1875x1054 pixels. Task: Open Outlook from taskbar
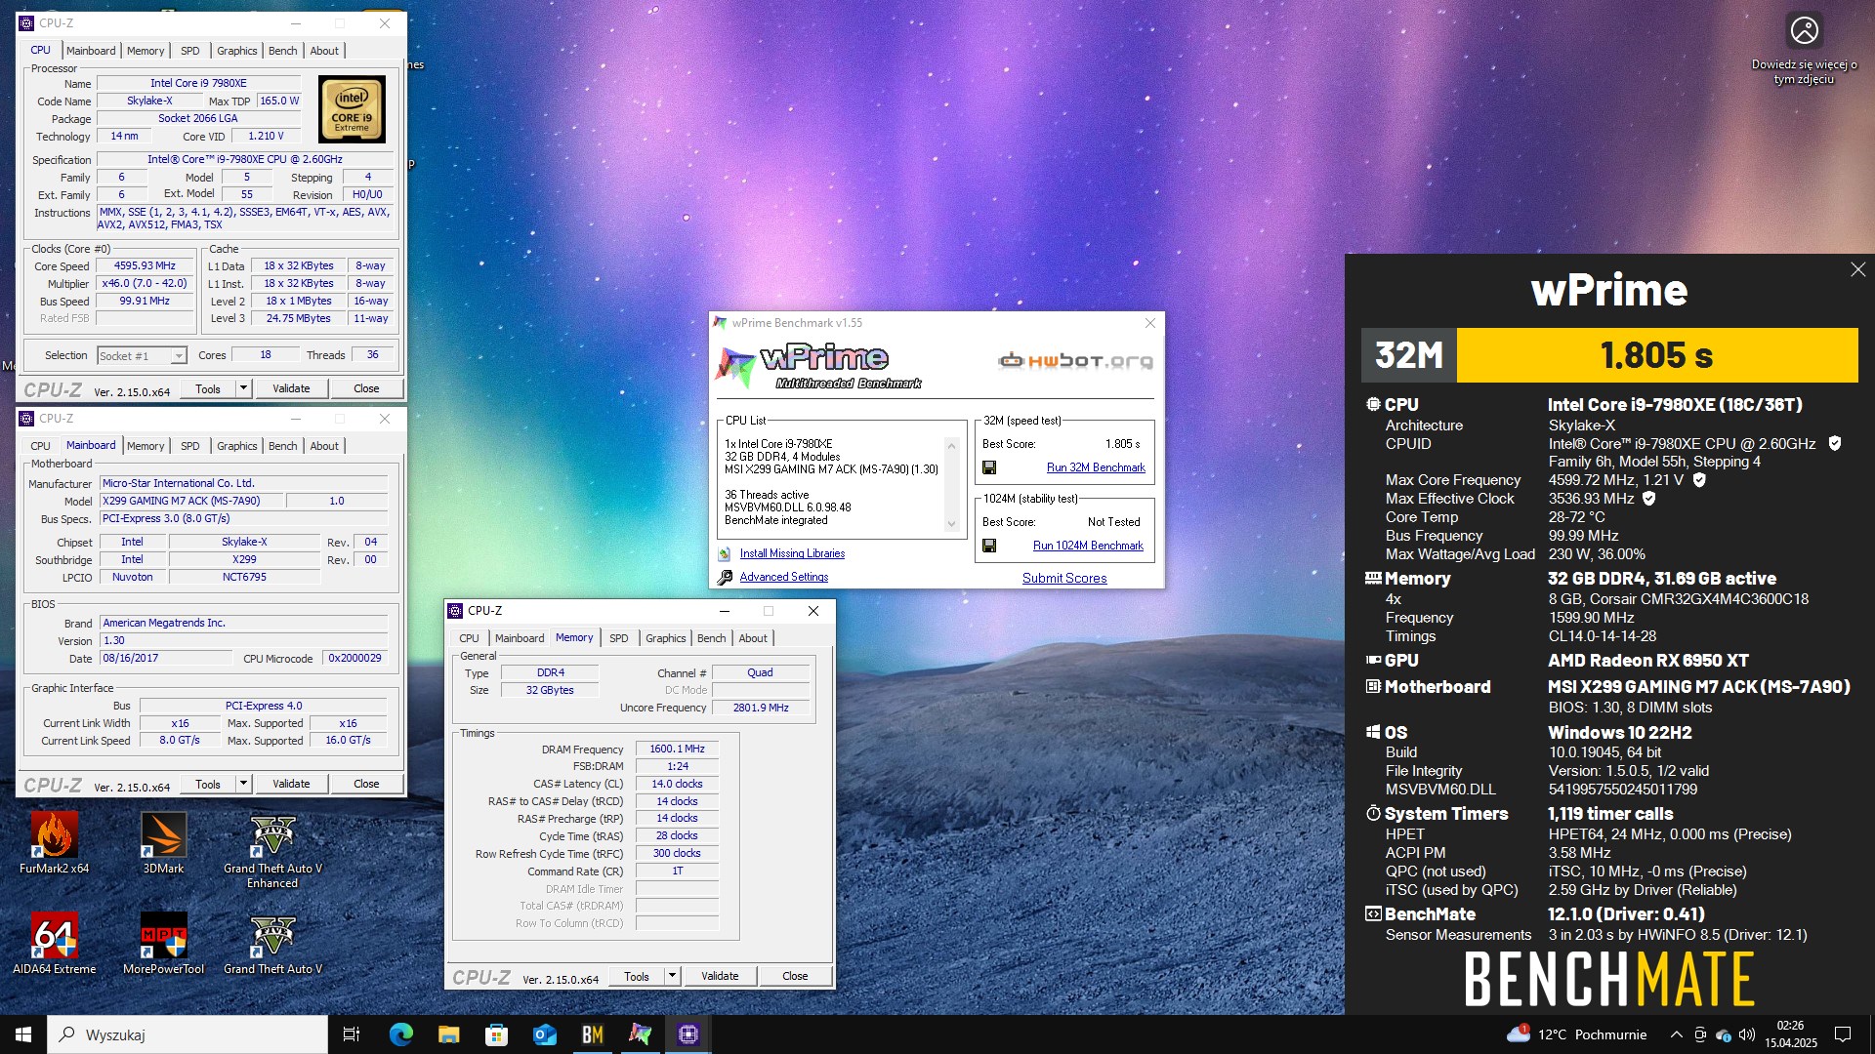pos(544,1034)
